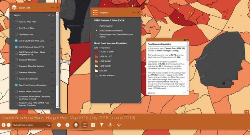
Task: Open the bottom toolbar drag handle dots
Action: 125,115
